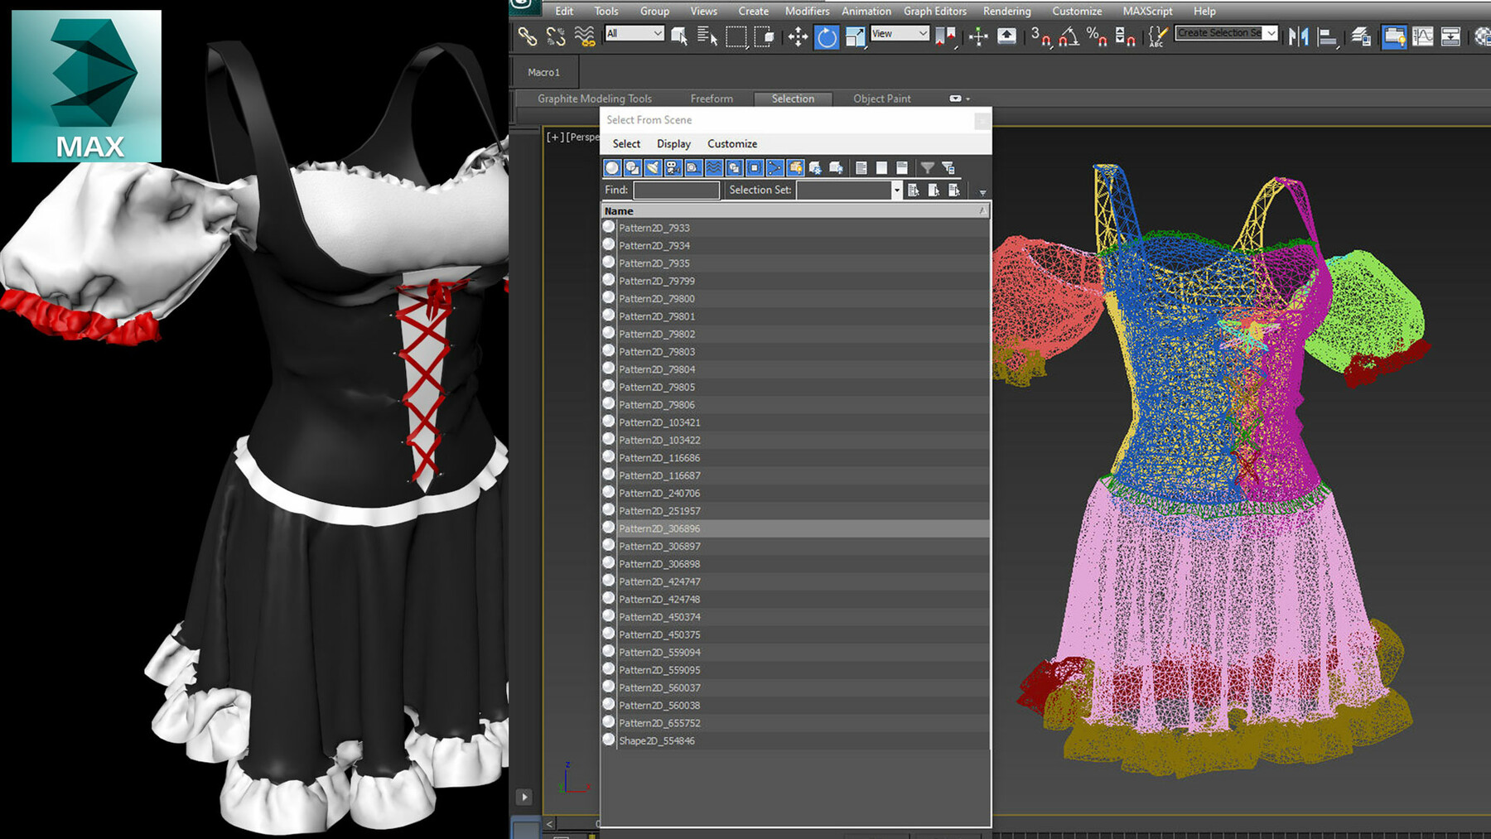Open the Selection Set dropdown
This screenshot has height=839, width=1491.
[x=897, y=190]
